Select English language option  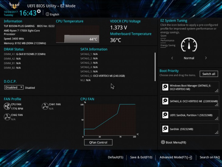(54, 14)
